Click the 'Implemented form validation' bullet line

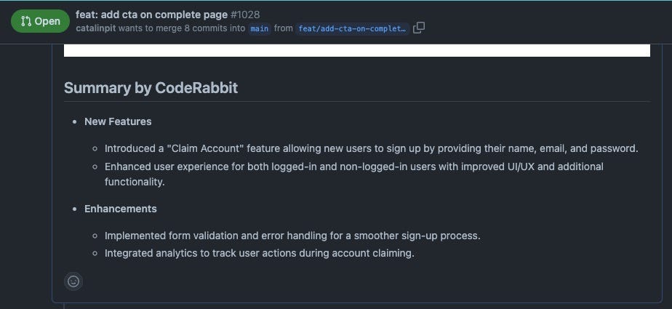pos(292,236)
